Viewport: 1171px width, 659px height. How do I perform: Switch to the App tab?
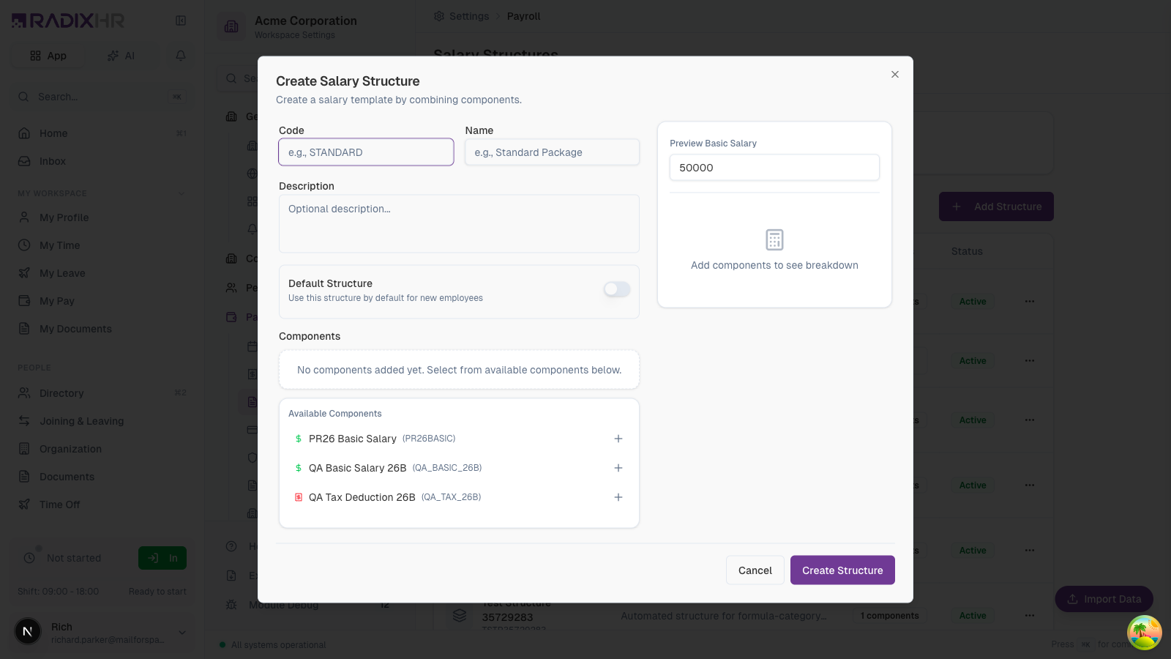(x=48, y=56)
